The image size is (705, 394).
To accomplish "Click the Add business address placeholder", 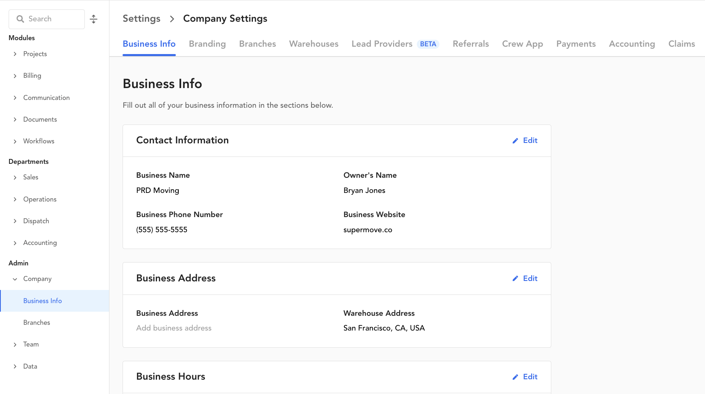I will pyautogui.click(x=174, y=328).
